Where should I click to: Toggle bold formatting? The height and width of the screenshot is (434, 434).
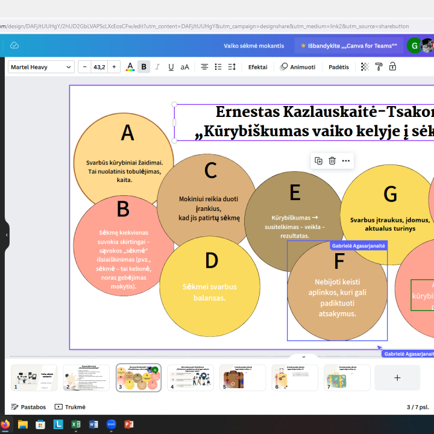(x=143, y=67)
